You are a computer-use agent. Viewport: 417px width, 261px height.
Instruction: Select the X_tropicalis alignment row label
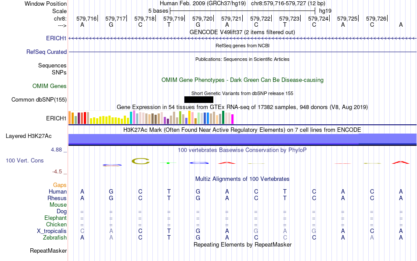point(52,231)
